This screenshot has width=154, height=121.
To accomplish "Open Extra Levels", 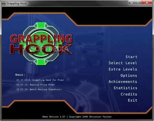I will (x=123, y=69).
